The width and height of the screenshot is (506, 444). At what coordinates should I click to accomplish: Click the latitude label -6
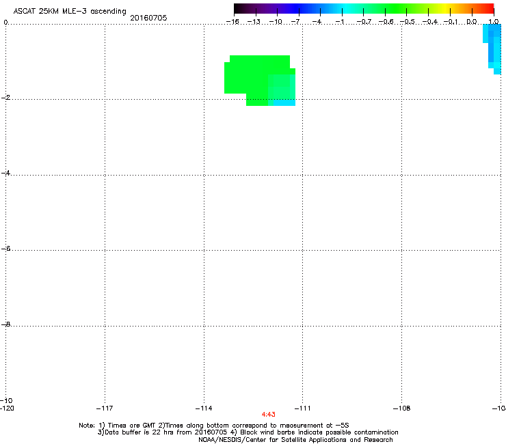coord(5,248)
